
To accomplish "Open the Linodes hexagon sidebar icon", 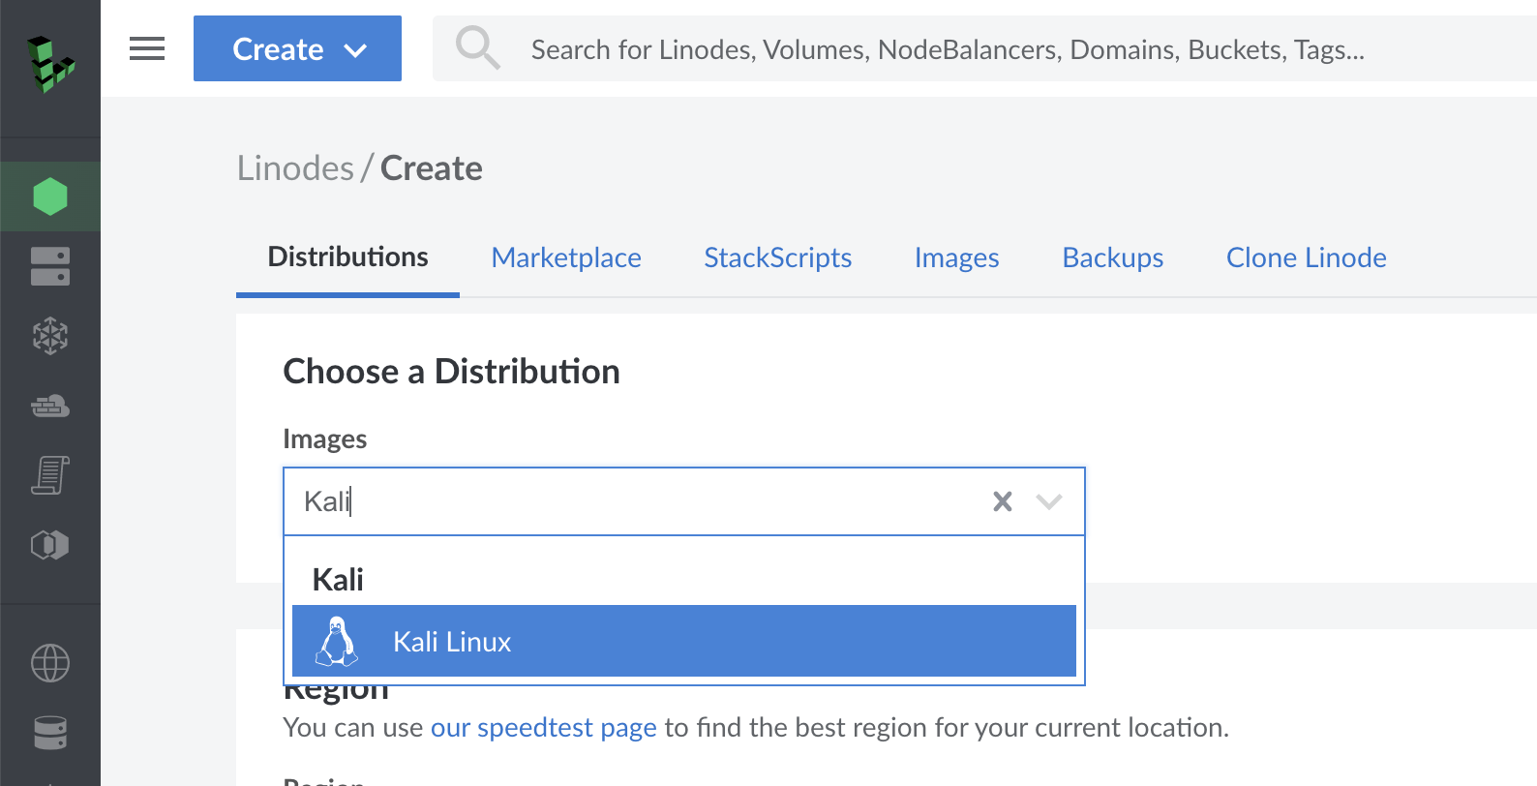I will tap(50, 196).
